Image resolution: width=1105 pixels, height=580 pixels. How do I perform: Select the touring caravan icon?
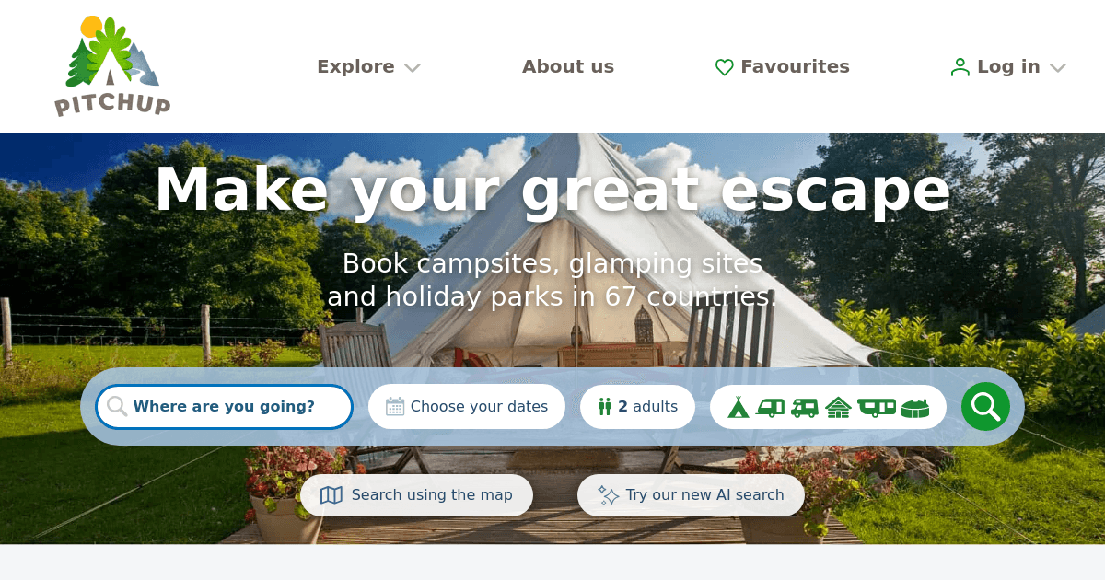[770, 407]
